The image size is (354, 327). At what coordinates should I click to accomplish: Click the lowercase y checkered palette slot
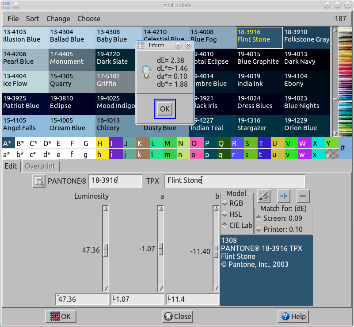[x=331, y=154]
